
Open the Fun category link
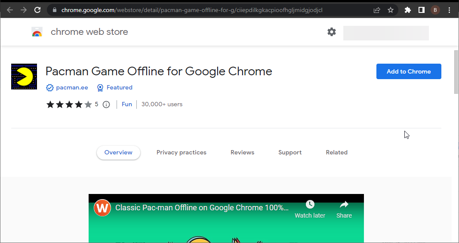(x=127, y=104)
